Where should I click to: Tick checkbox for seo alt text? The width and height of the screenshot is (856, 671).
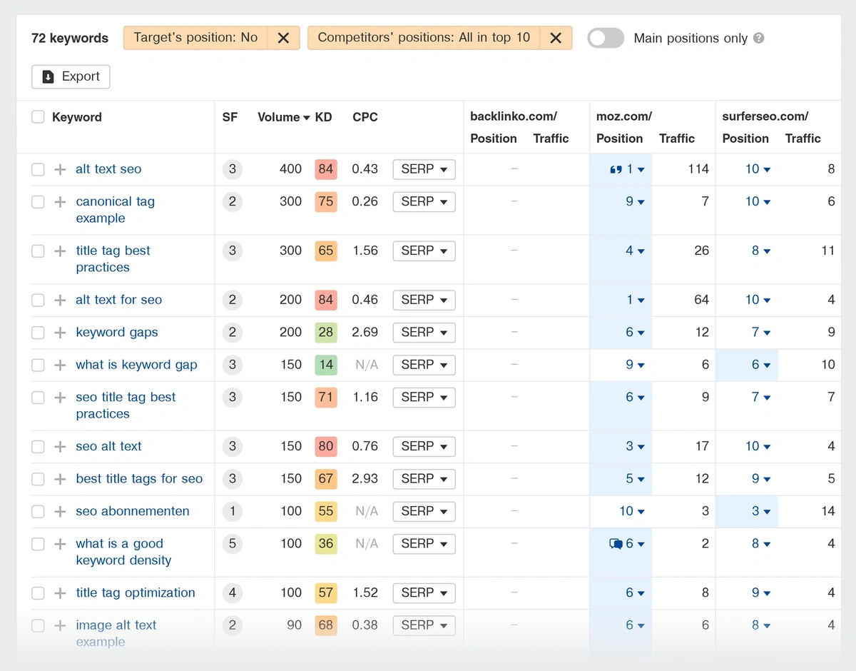pos(38,446)
